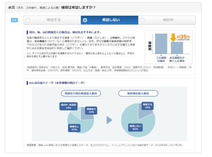The height and width of the screenshot is (157, 212).
Task: Click the heading 河川、海、山の斜面近くの場合は
Action: pyautogui.click(x=65, y=32)
